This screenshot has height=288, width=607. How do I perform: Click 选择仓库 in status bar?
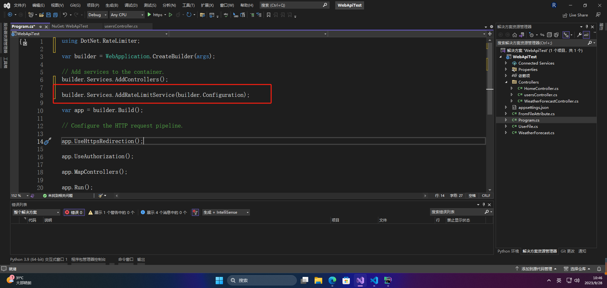(x=577, y=269)
